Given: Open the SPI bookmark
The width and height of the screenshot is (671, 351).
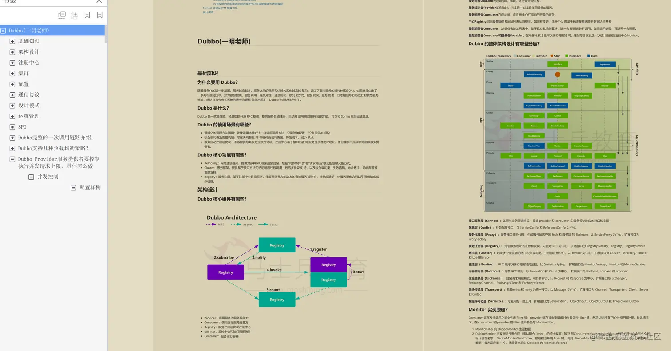Looking at the screenshot, I should pos(22,126).
